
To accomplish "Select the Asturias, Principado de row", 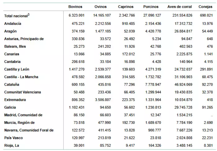I will tap(24, 39).
